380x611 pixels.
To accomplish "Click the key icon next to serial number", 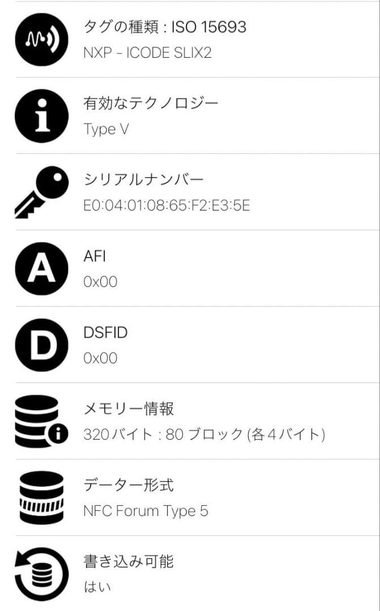I will (41, 191).
